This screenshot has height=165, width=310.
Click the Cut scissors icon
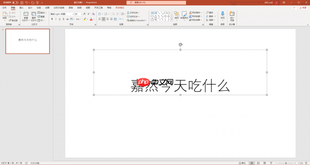10,13
